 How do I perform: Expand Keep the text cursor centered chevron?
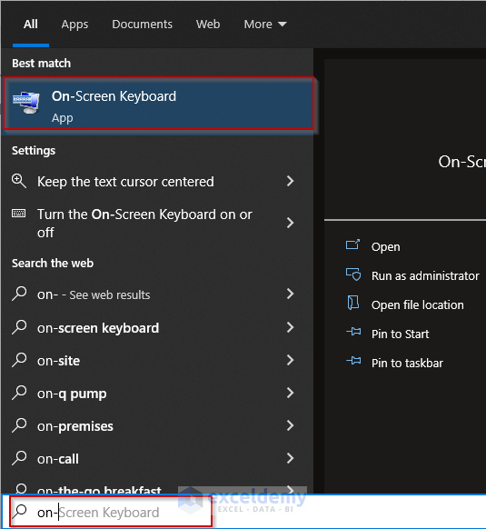pyautogui.click(x=290, y=181)
